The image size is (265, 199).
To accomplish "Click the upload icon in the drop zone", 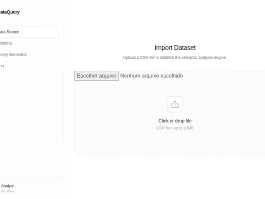I will pyautogui.click(x=175, y=104).
